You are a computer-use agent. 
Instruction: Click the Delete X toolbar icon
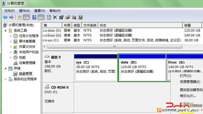(x=55, y=17)
